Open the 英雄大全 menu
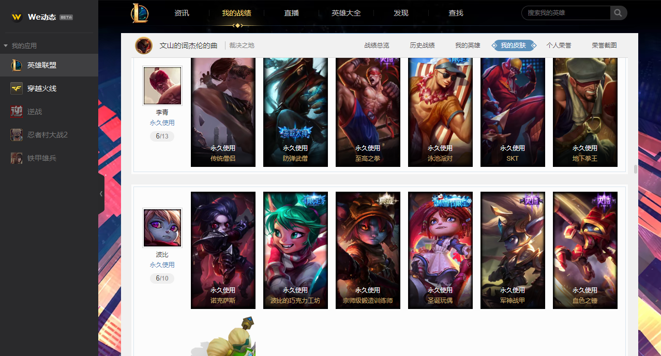This screenshot has height=356, width=661. (346, 13)
